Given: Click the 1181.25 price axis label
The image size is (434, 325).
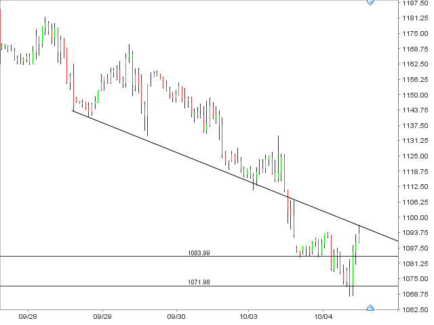Looking at the screenshot, I should (415, 18).
